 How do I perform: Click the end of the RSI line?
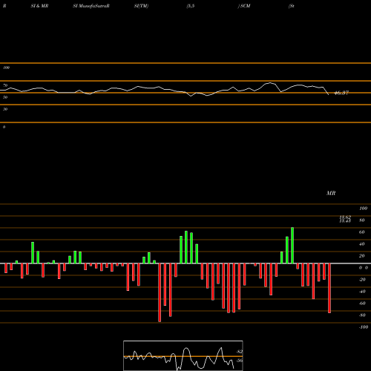pos(329,95)
